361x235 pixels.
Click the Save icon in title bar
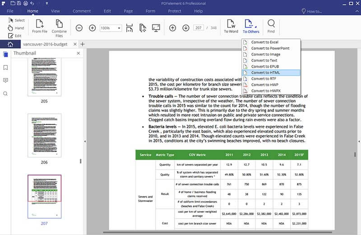(19, 3)
